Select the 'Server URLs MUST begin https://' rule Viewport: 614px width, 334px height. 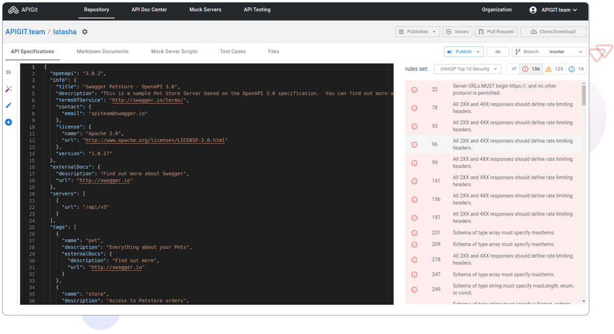[494, 89]
